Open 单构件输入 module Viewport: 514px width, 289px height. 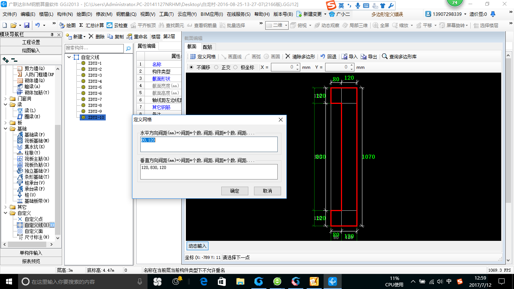point(31,253)
